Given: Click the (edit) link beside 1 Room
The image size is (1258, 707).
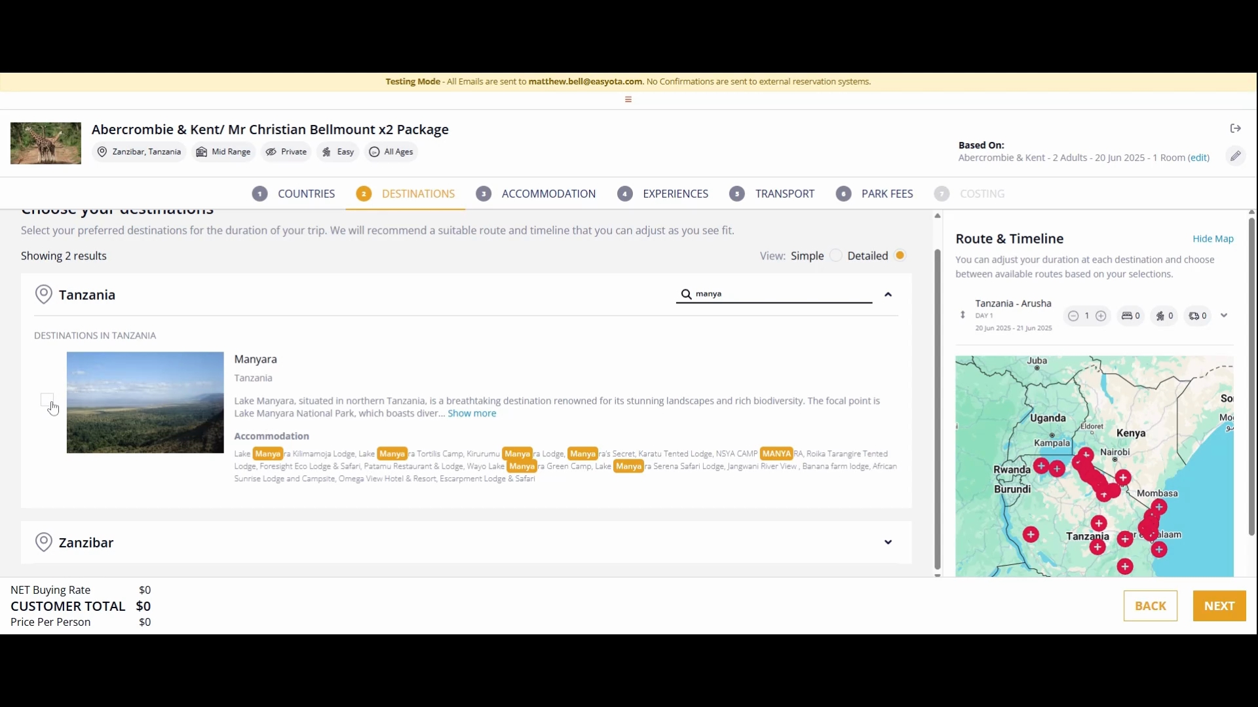Looking at the screenshot, I should point(1199,158).
